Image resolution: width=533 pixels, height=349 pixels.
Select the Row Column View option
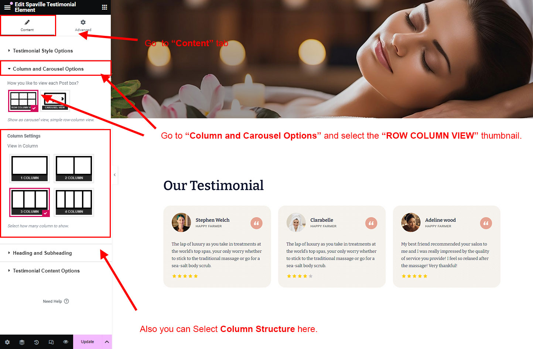tap(23, 101)
